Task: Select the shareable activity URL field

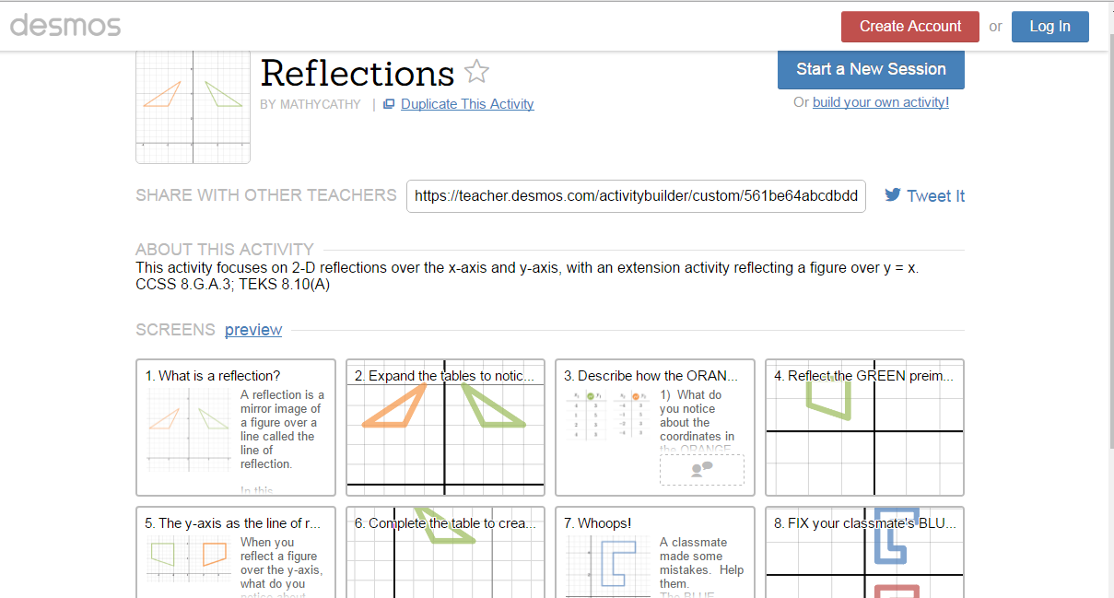Action: point(636,195)
